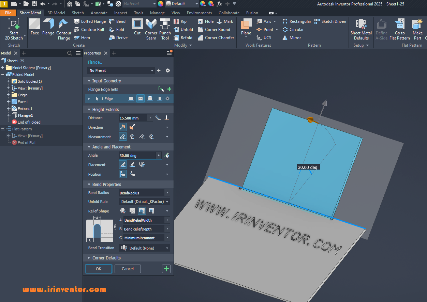The image size is (427, 302).
Task: Expand Solid Bodies(1) tree node
Action: (8, 81)
